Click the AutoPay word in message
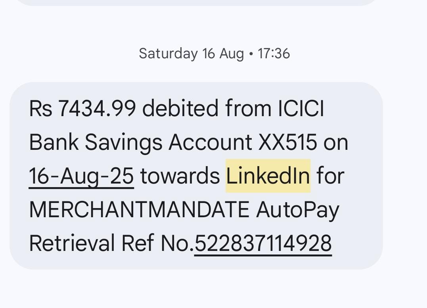This screenshot has height=308, width=427. pos(297,209)
